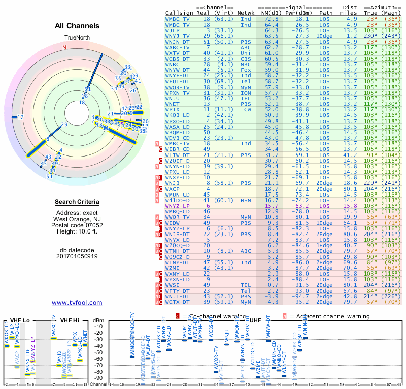Select the purple WNYZ-LP callsign
Screen dimensions: 406x389
(x=178, y=206)
